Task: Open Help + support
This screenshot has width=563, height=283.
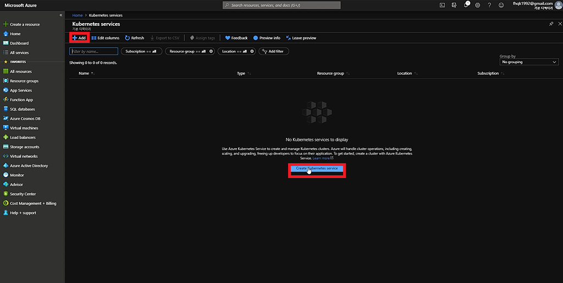Action: tap(23, 213)
